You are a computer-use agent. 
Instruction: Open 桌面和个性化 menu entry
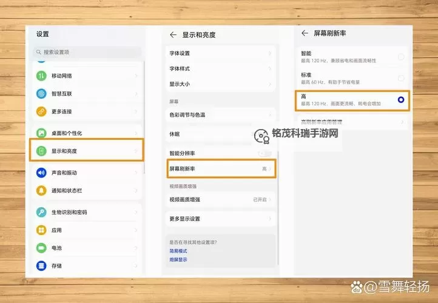[x=87, y=133]
